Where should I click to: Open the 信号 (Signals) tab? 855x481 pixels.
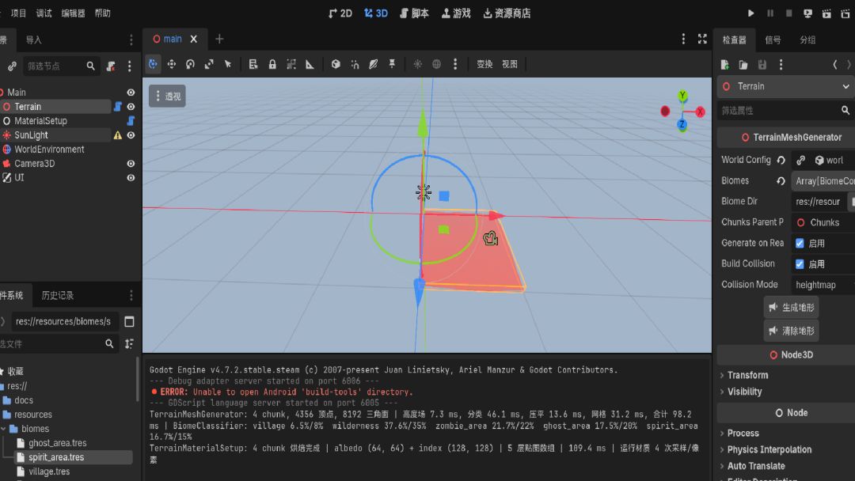click(x=773, y=40)
